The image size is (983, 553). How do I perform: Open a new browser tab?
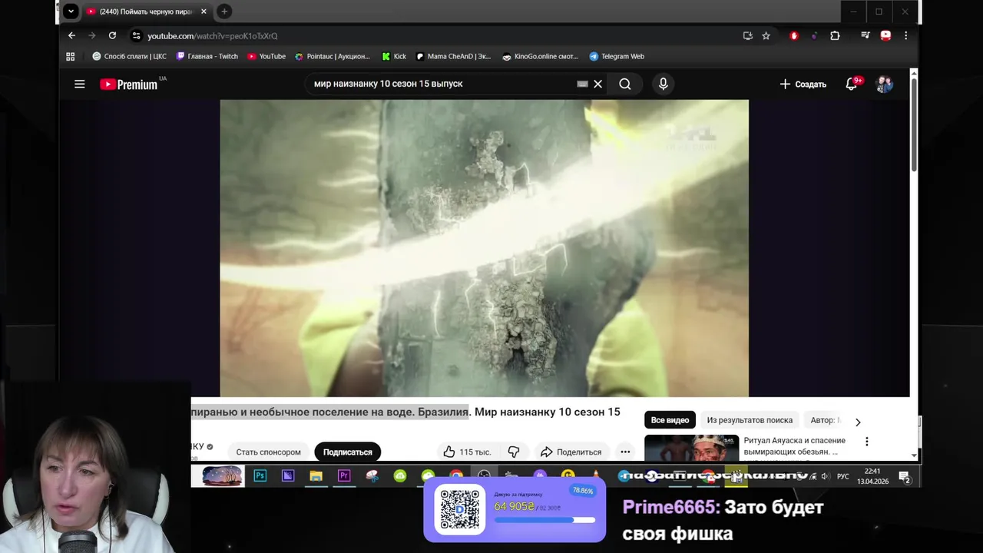point(224,12)
